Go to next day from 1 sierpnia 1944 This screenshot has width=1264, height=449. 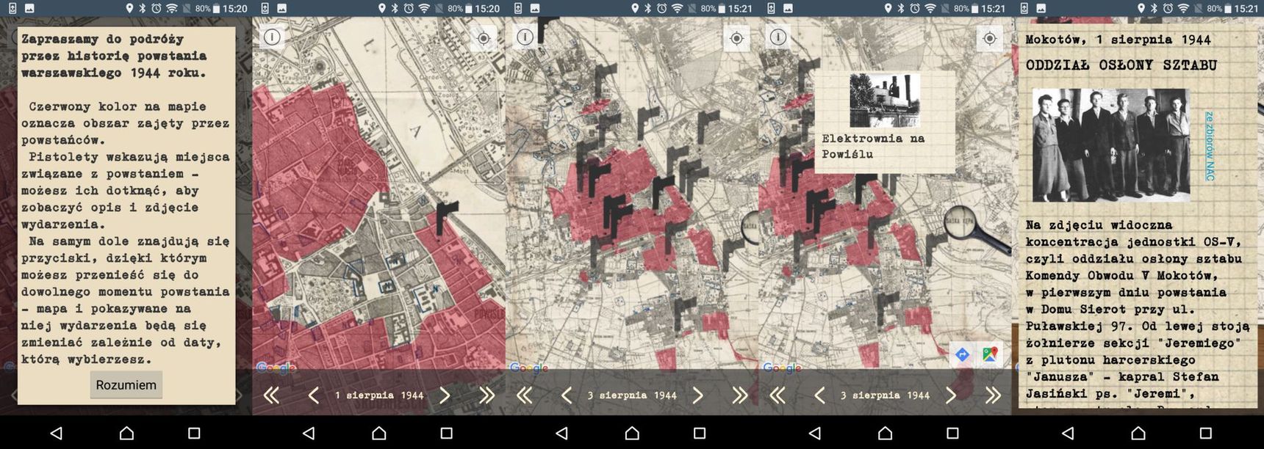pos(445,395)
